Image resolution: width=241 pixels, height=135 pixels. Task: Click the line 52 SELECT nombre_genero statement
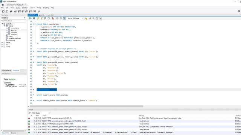pyautogui.click(x=52, y=95)
